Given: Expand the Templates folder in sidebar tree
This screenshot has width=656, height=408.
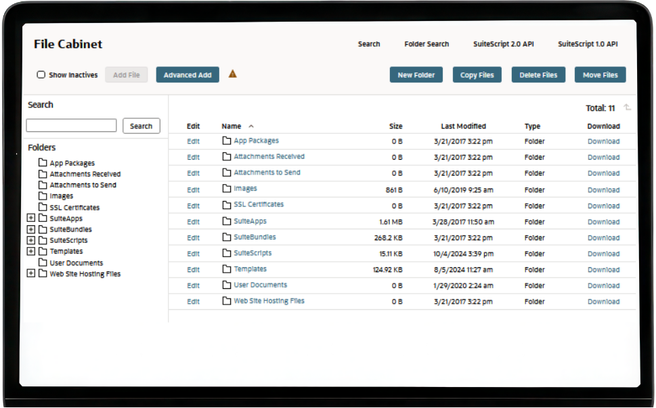Looking at the screenshot, I should [30, 251].
